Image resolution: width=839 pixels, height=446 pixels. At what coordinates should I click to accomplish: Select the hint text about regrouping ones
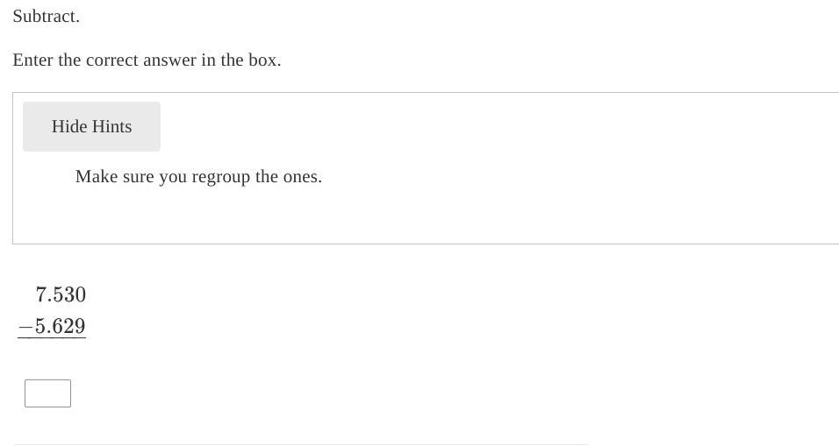[x=198, y=177]
